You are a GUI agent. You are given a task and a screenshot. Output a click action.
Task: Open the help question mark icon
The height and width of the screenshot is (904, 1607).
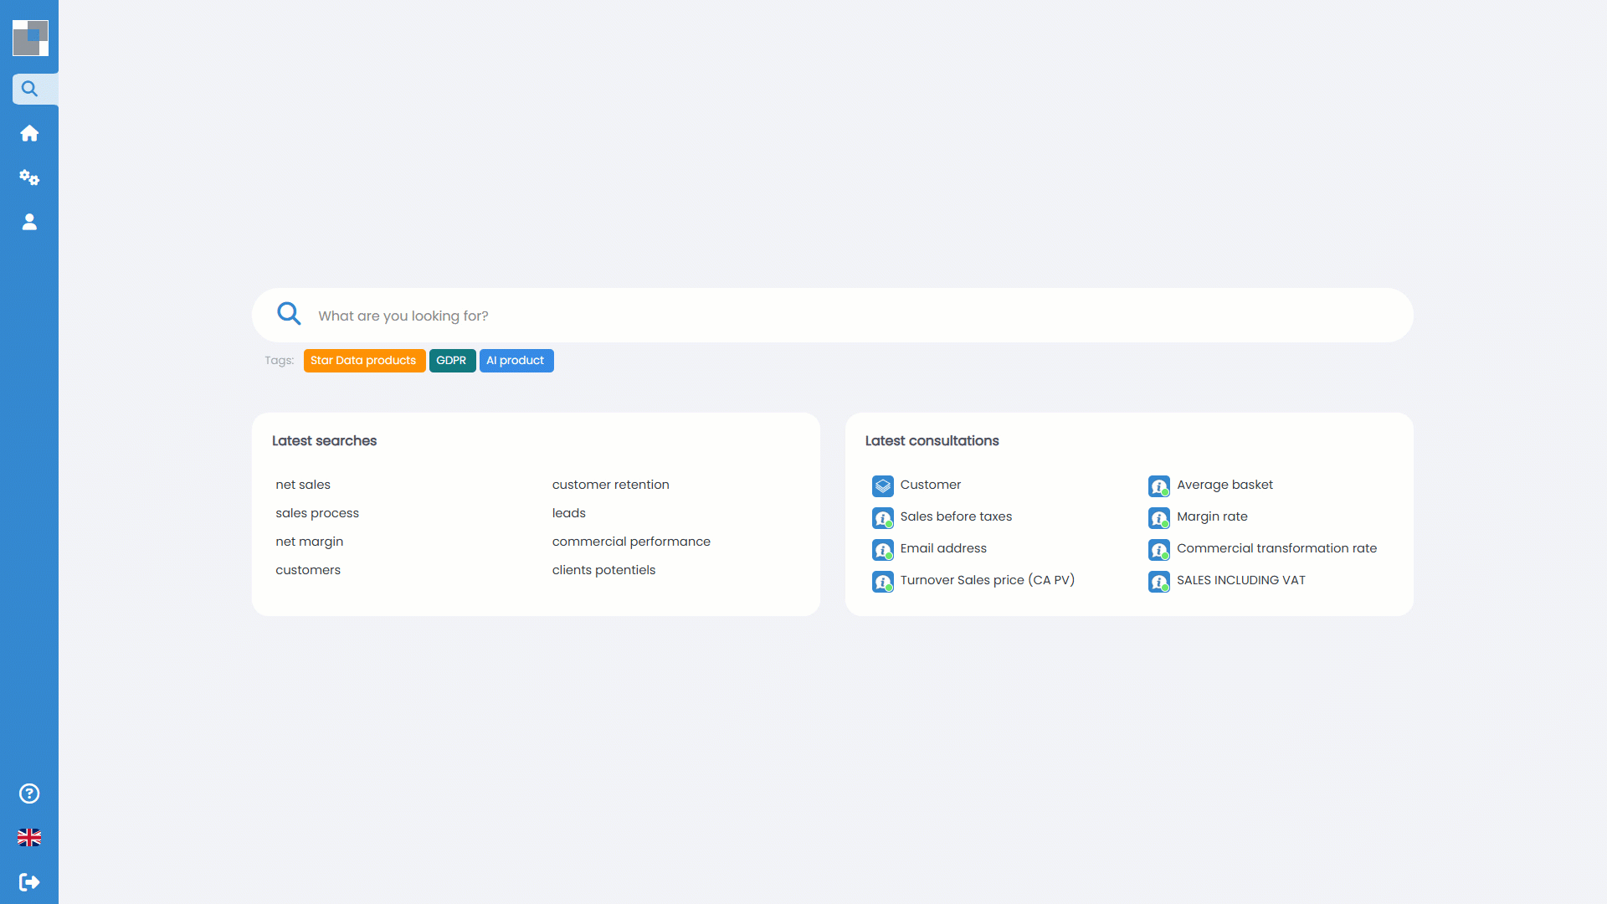[x=29, y=794]
